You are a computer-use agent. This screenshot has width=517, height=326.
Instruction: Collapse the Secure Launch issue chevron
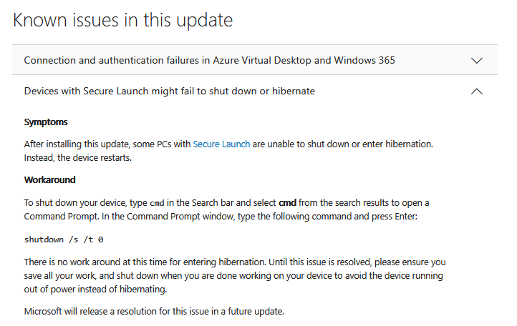click(x=477, y=92)
